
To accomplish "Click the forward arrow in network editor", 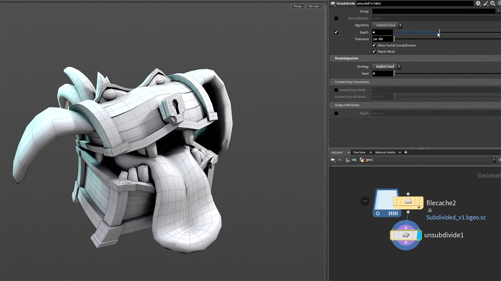I will click(339, 160).
